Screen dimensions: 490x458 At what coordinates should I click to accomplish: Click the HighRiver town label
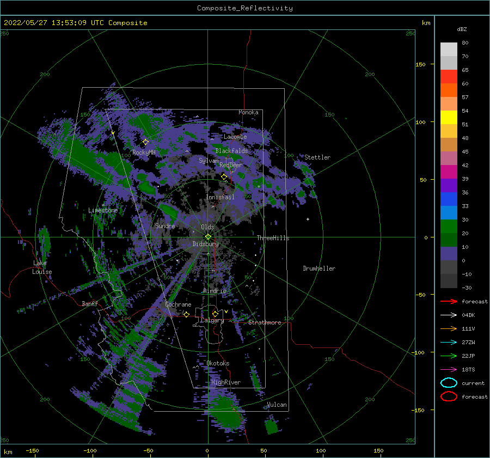[x=226, y=382]
